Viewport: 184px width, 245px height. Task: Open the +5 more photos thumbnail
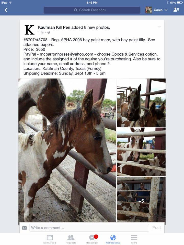(141, 200)
